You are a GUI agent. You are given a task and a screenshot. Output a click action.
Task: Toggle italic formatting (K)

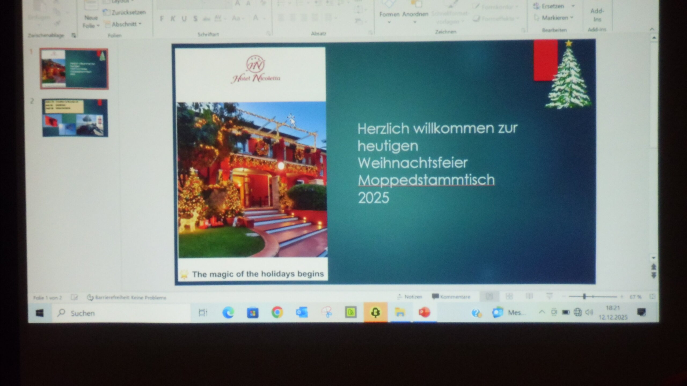pyautogui.click(x=173, y=19)
